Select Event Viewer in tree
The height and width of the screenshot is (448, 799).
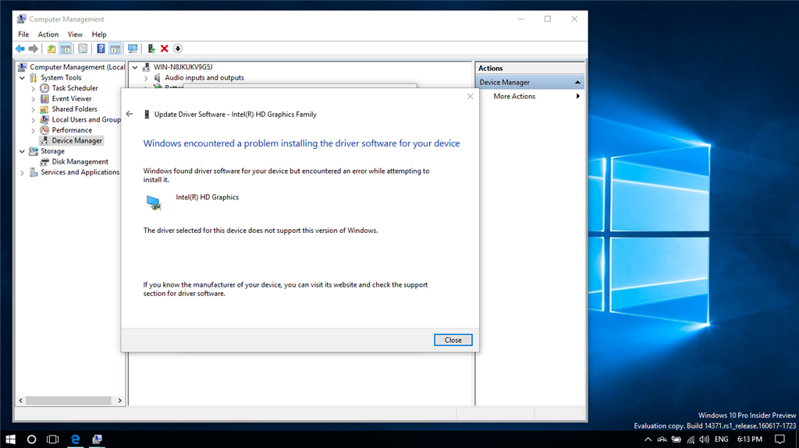point(71,99)
